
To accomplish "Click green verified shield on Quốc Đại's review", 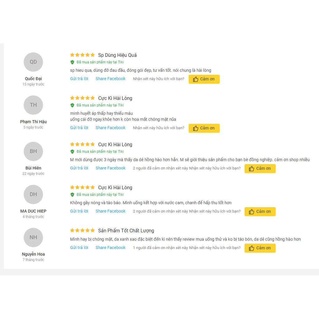I will tap(72, 62).
